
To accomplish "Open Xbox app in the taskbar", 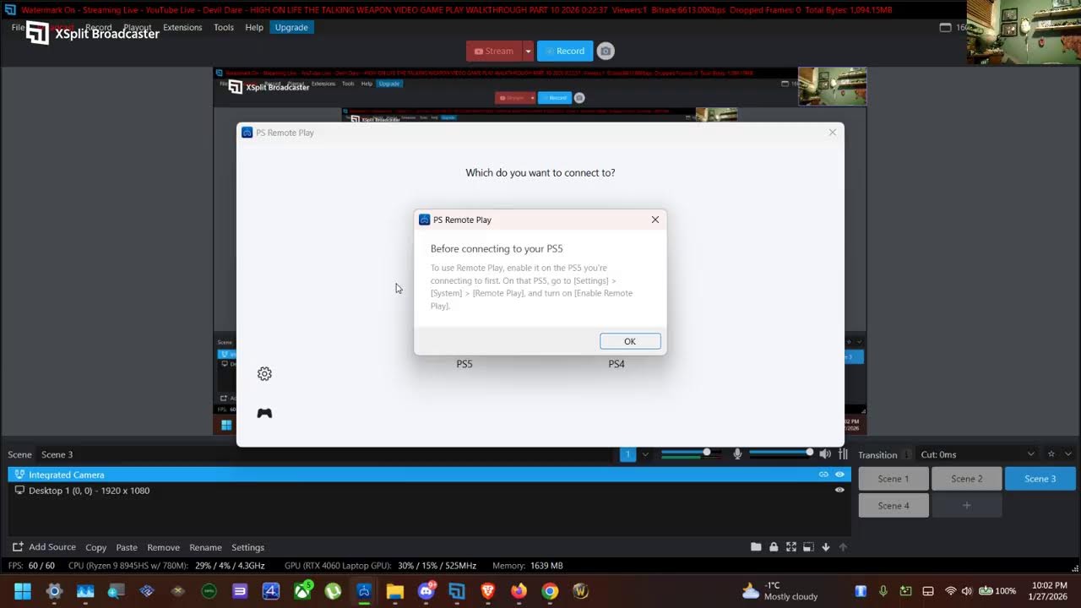I will (x=302, y=591).
